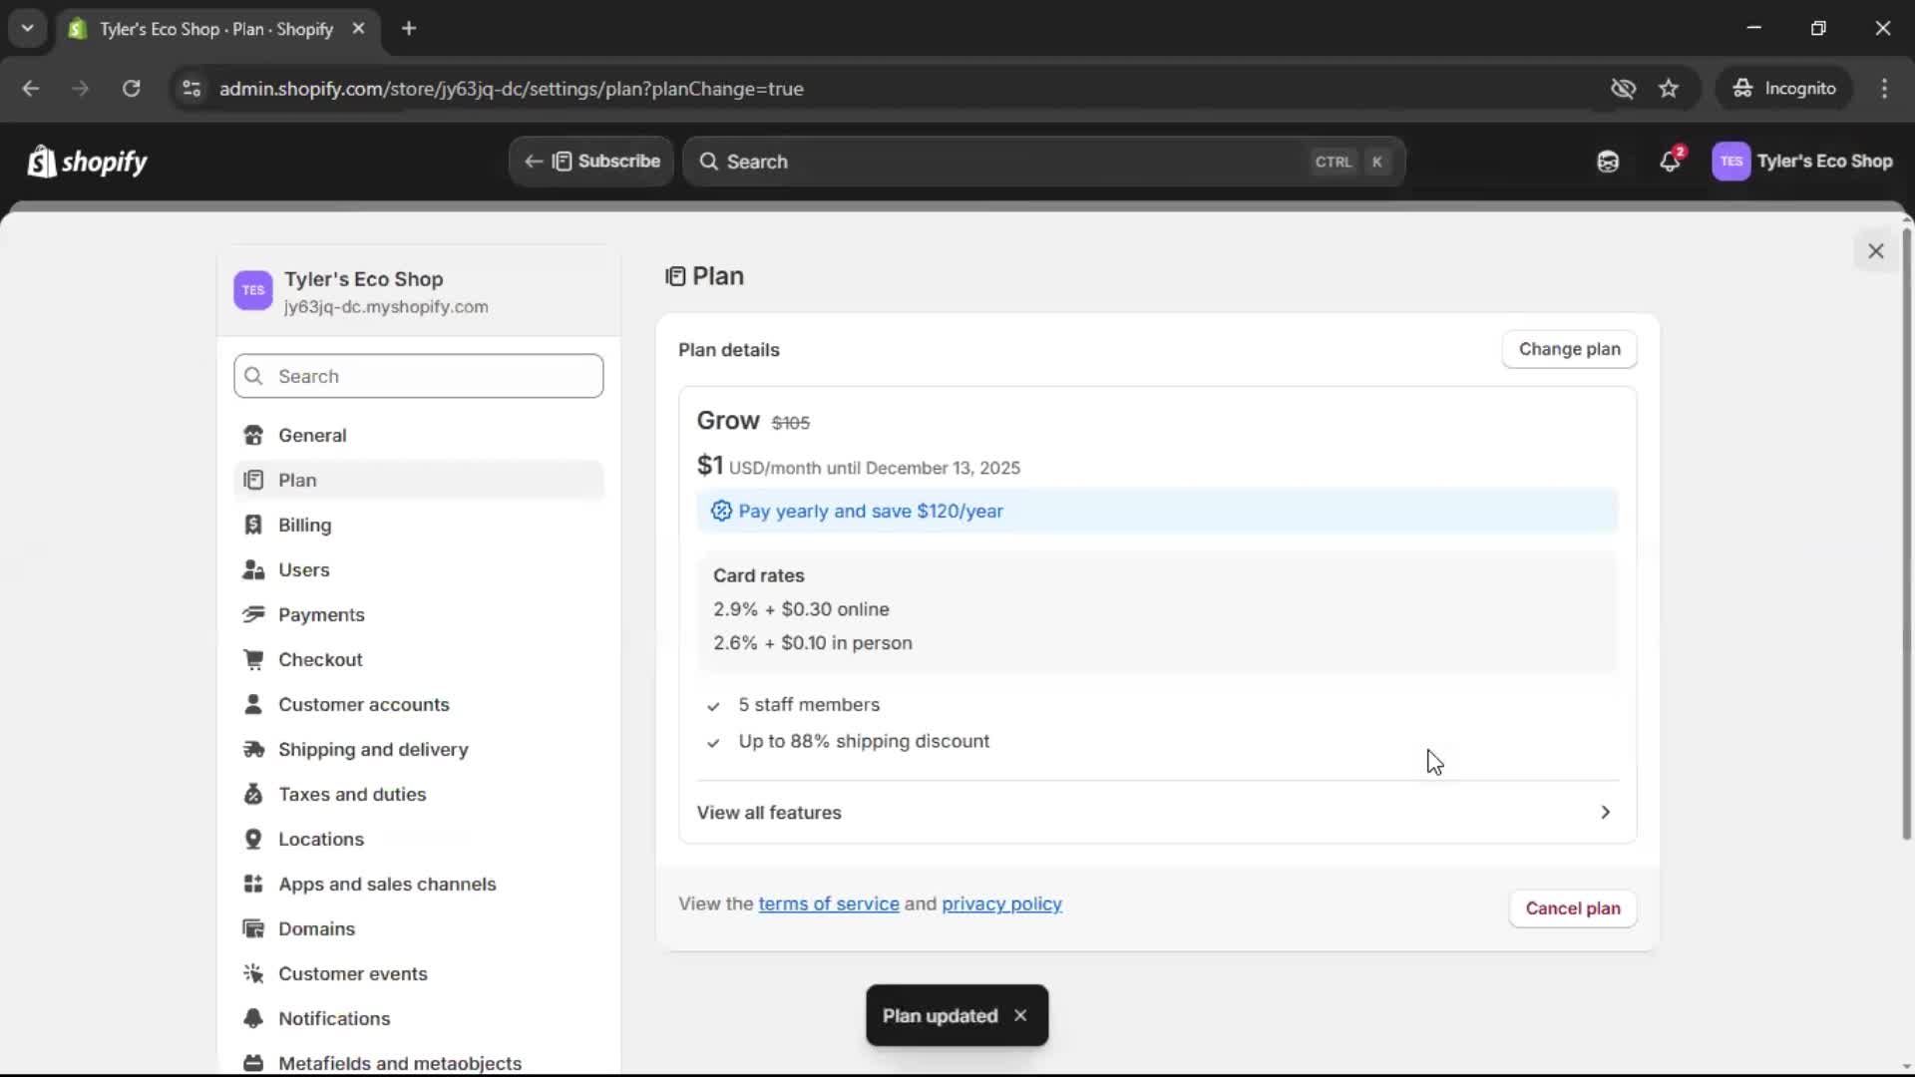This screenshot has width=1915, height=1077.
Task: Click the General settings store icon
Action: (253, 436)
